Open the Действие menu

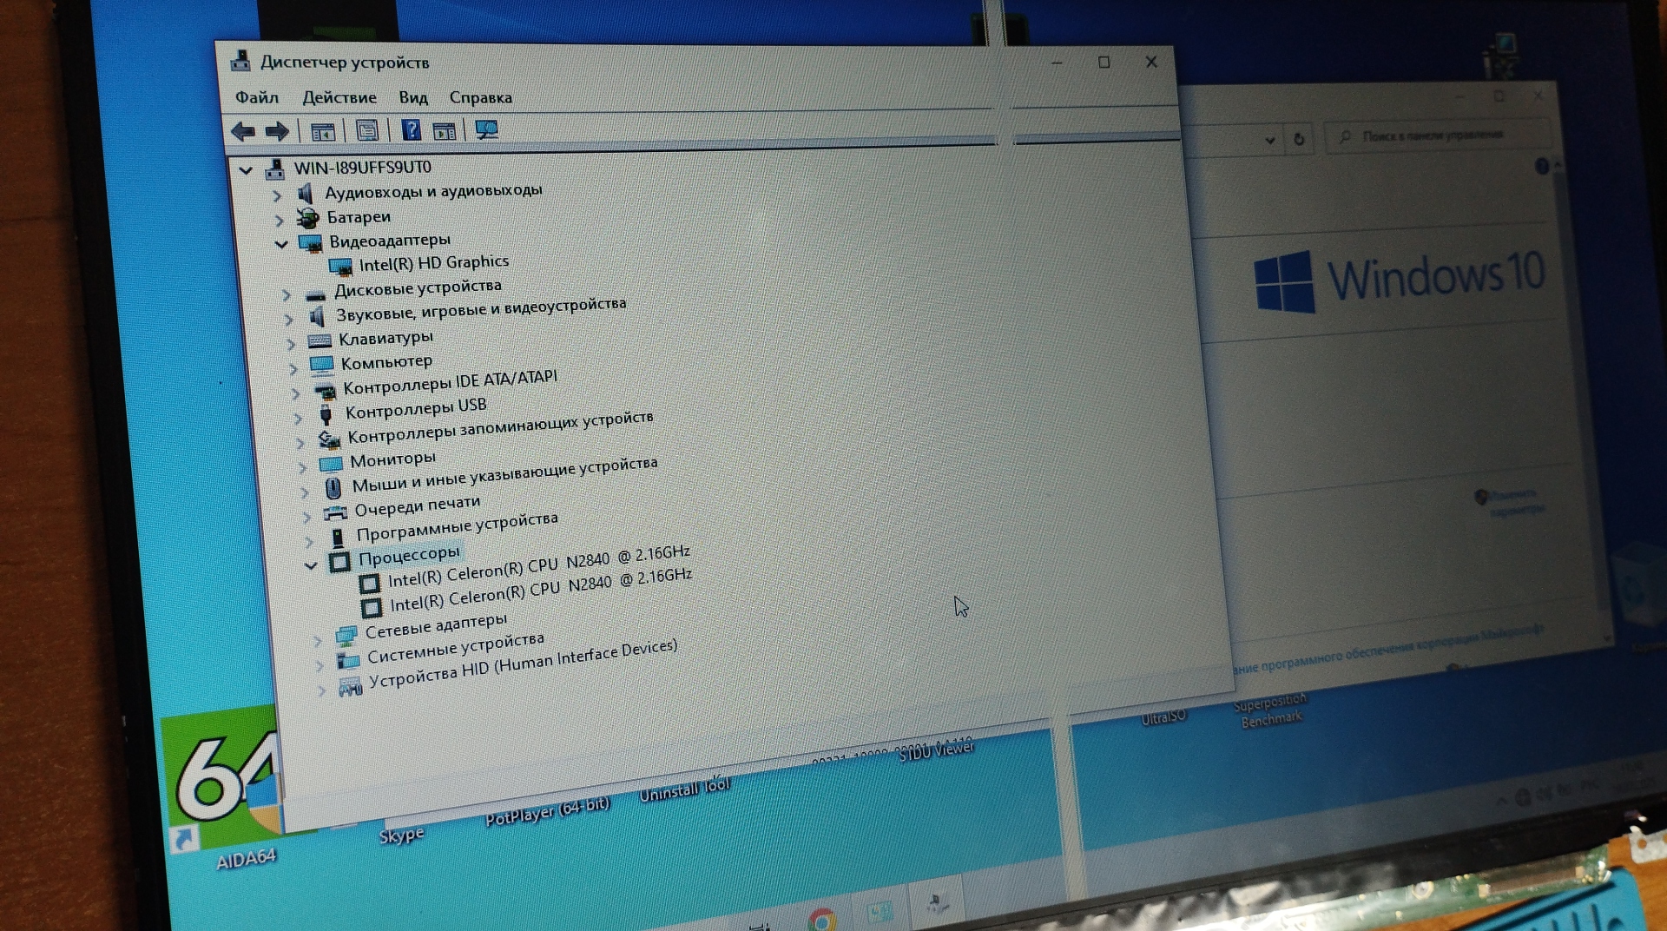pos(339,97)
